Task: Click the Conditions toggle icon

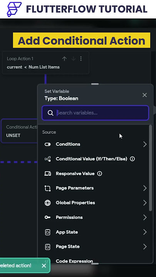Action: [47, 144]
